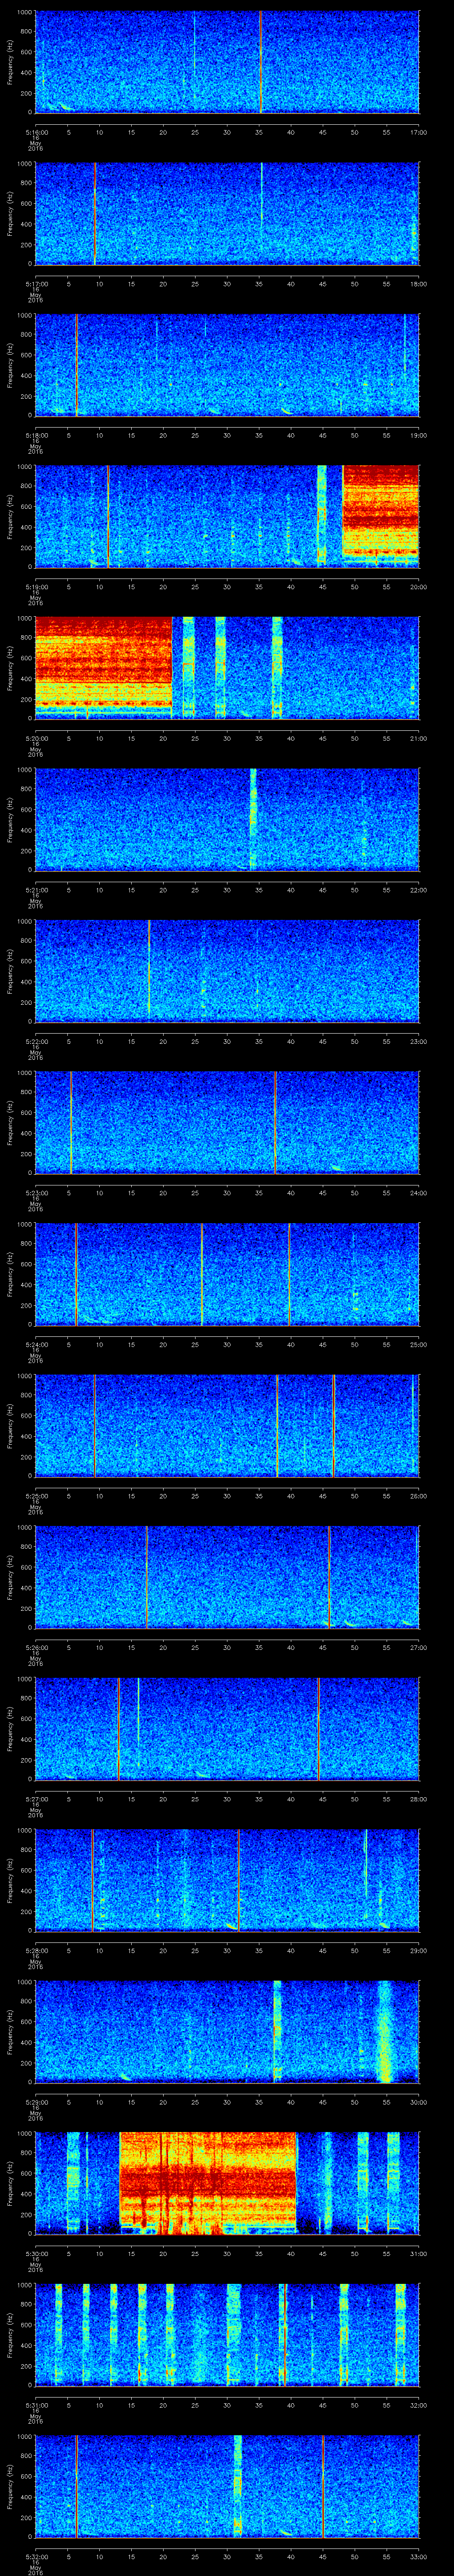Click the red vertical spike near 9 seconds in the 5:17:00 panel
Screen dimensions: 454x2576
click(95, 213)
